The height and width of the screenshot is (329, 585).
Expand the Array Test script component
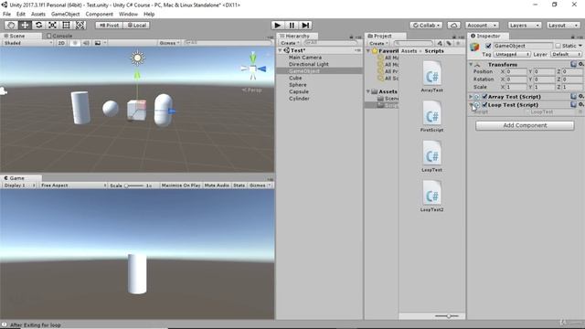pos(471,97)
